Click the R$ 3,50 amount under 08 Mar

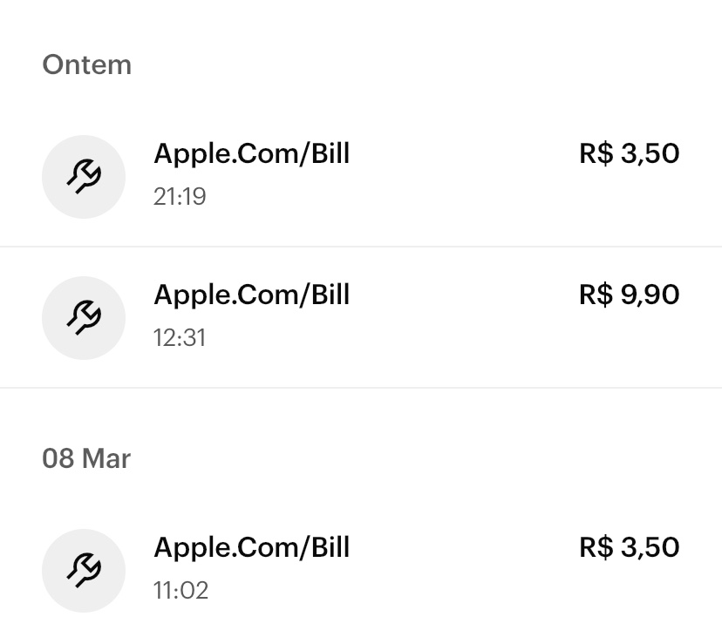pos(629,548)
